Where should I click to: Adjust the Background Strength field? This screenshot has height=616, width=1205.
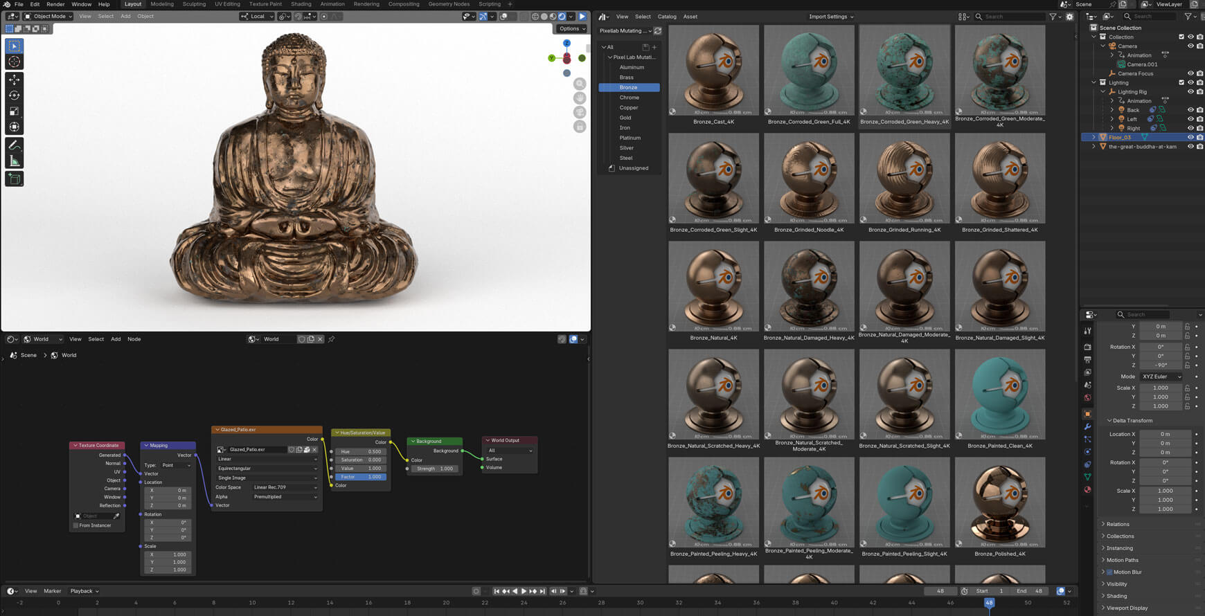pos(434,469)
